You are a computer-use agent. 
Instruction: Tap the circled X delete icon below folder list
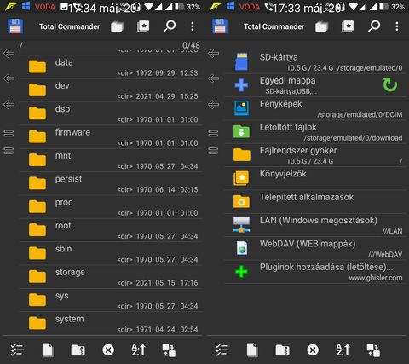[x=108, y=350]
